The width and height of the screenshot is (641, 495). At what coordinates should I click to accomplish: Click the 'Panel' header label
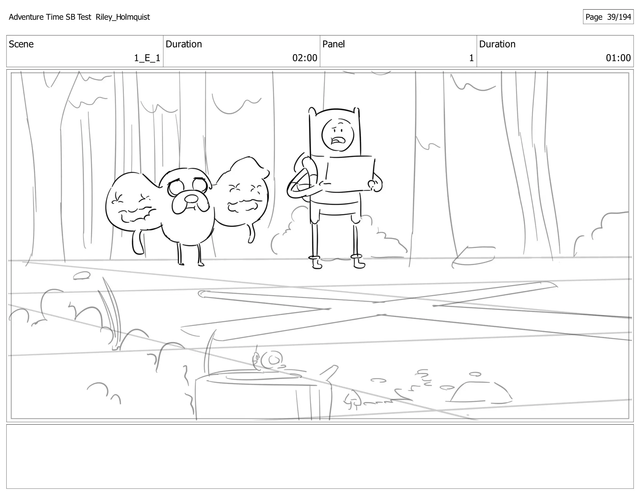(334, 44)
